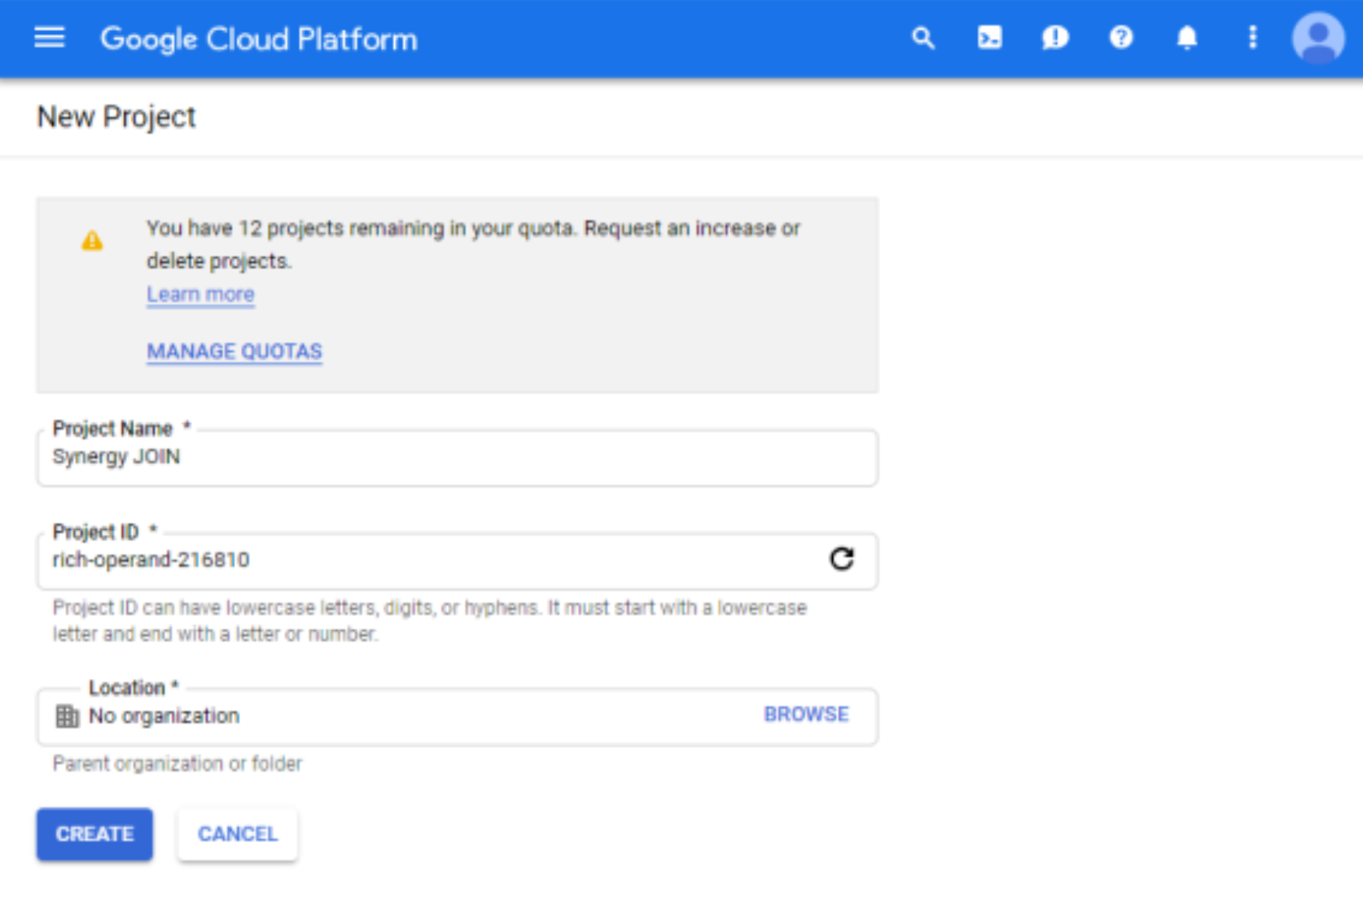The image size is (1363, 906).
Task: Click the Location No organization field
Action: point(457,716)
